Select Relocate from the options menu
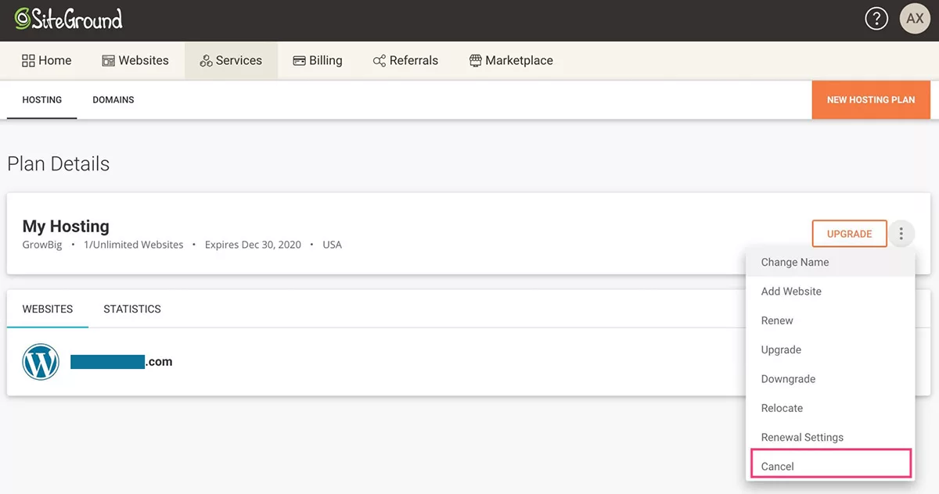This screenshot has width=939, height=494. pyautogui.click(x=782, y=408)
